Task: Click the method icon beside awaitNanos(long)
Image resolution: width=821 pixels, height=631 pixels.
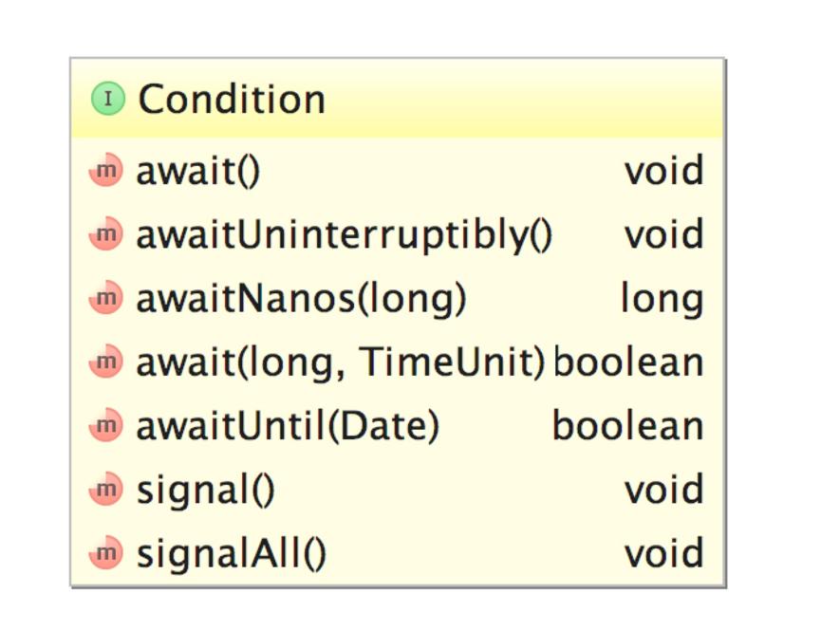Action: [105, 299]
